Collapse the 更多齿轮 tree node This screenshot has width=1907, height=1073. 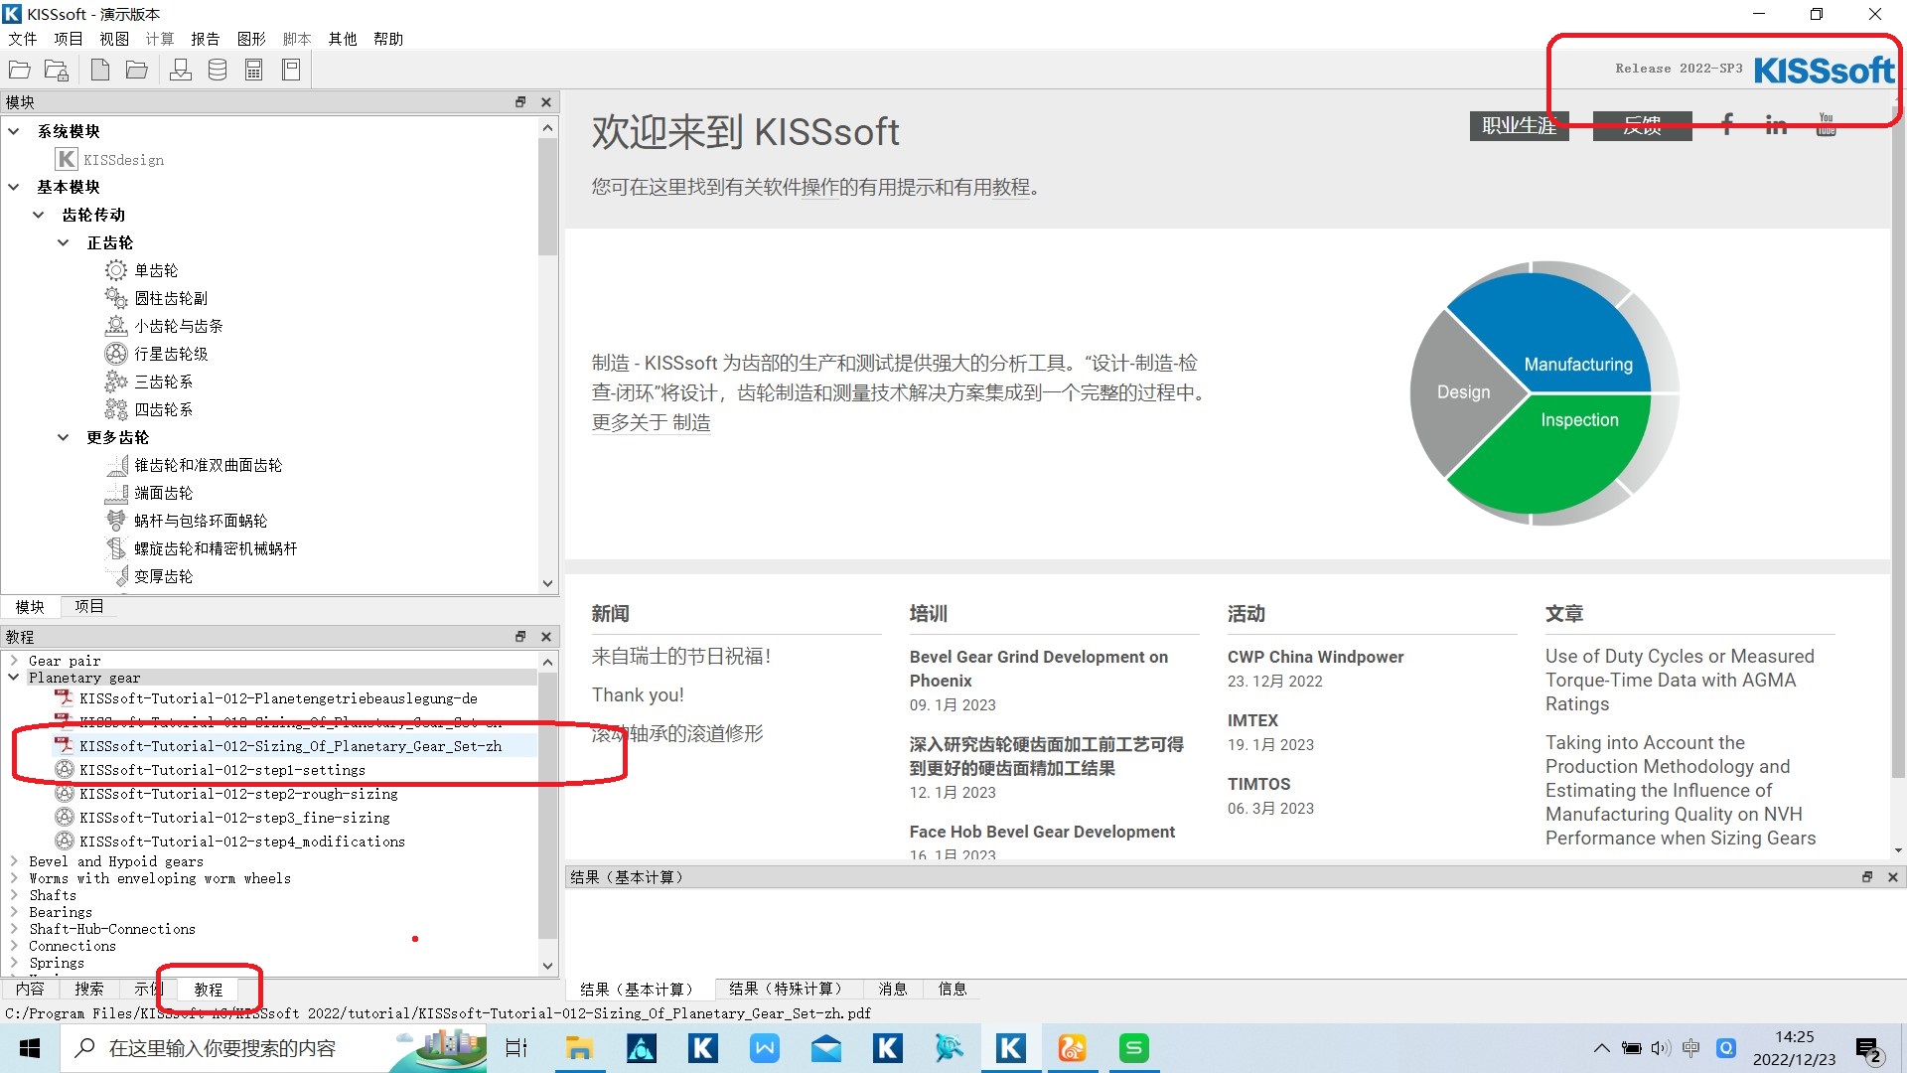[x=64, y=437]
